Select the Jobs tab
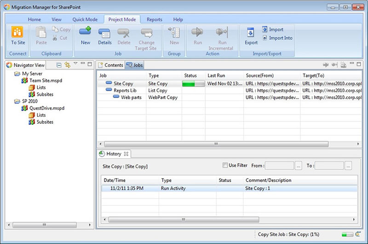Screen dimensions: 368x244 (134, 65)
